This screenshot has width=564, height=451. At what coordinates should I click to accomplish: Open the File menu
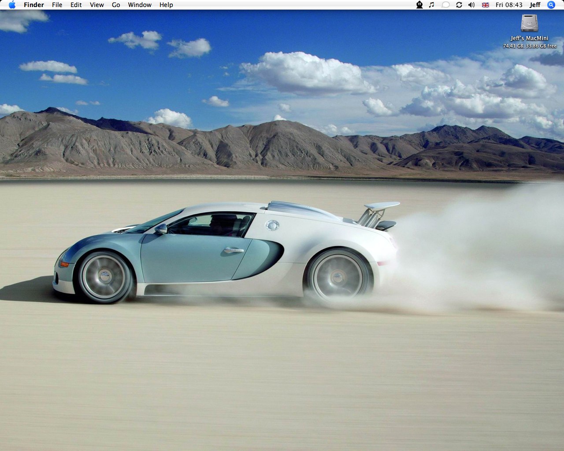pos(57,5)
